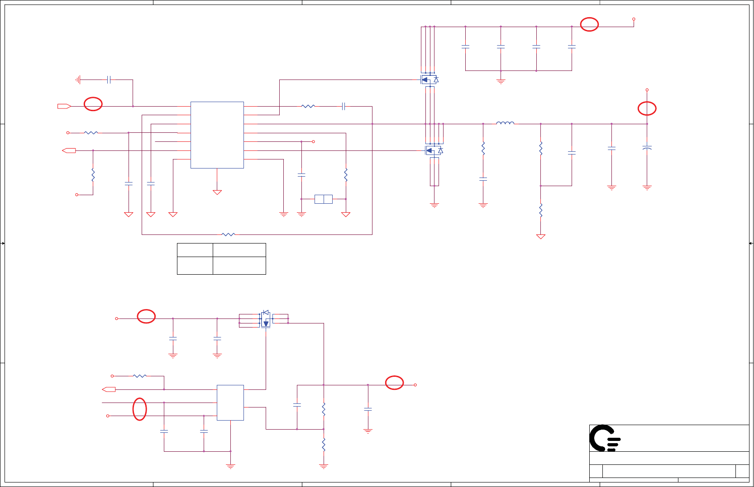Click the tall vertical red ellipse annotation
The width and height of the screenshot is (754, 487).
(140, 409)
